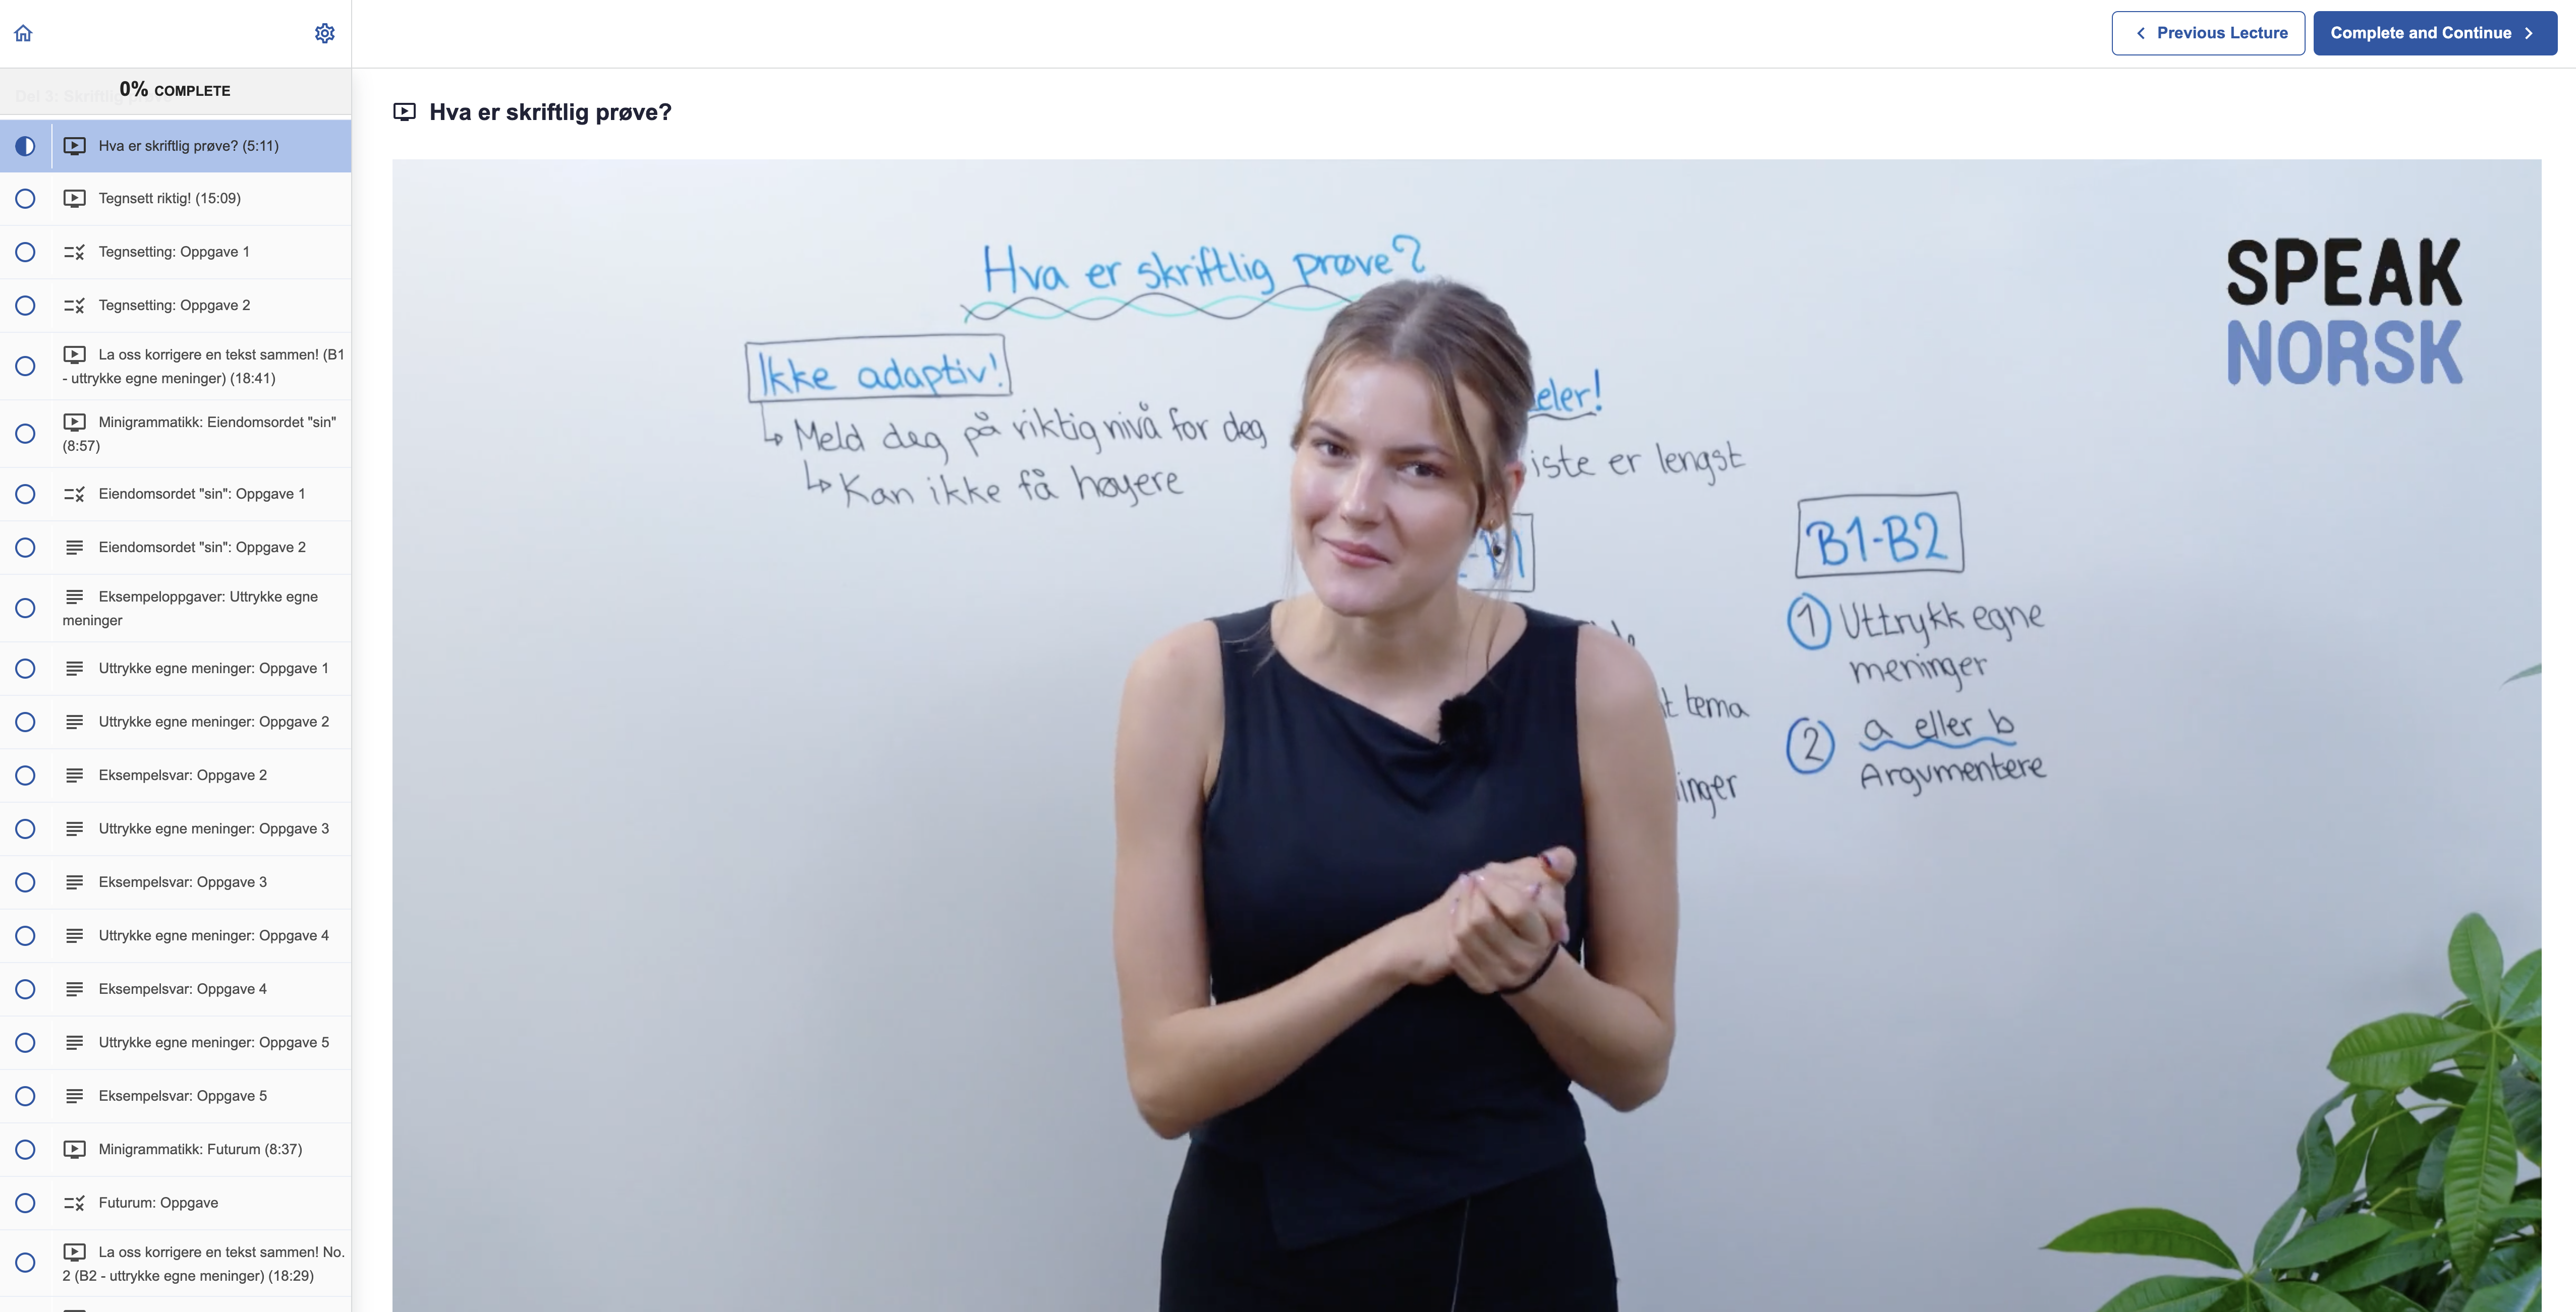2576x1312 pixels.
Task: Click video icon beside Minigrammatikk: Futurum
Action: point(75,1149)
